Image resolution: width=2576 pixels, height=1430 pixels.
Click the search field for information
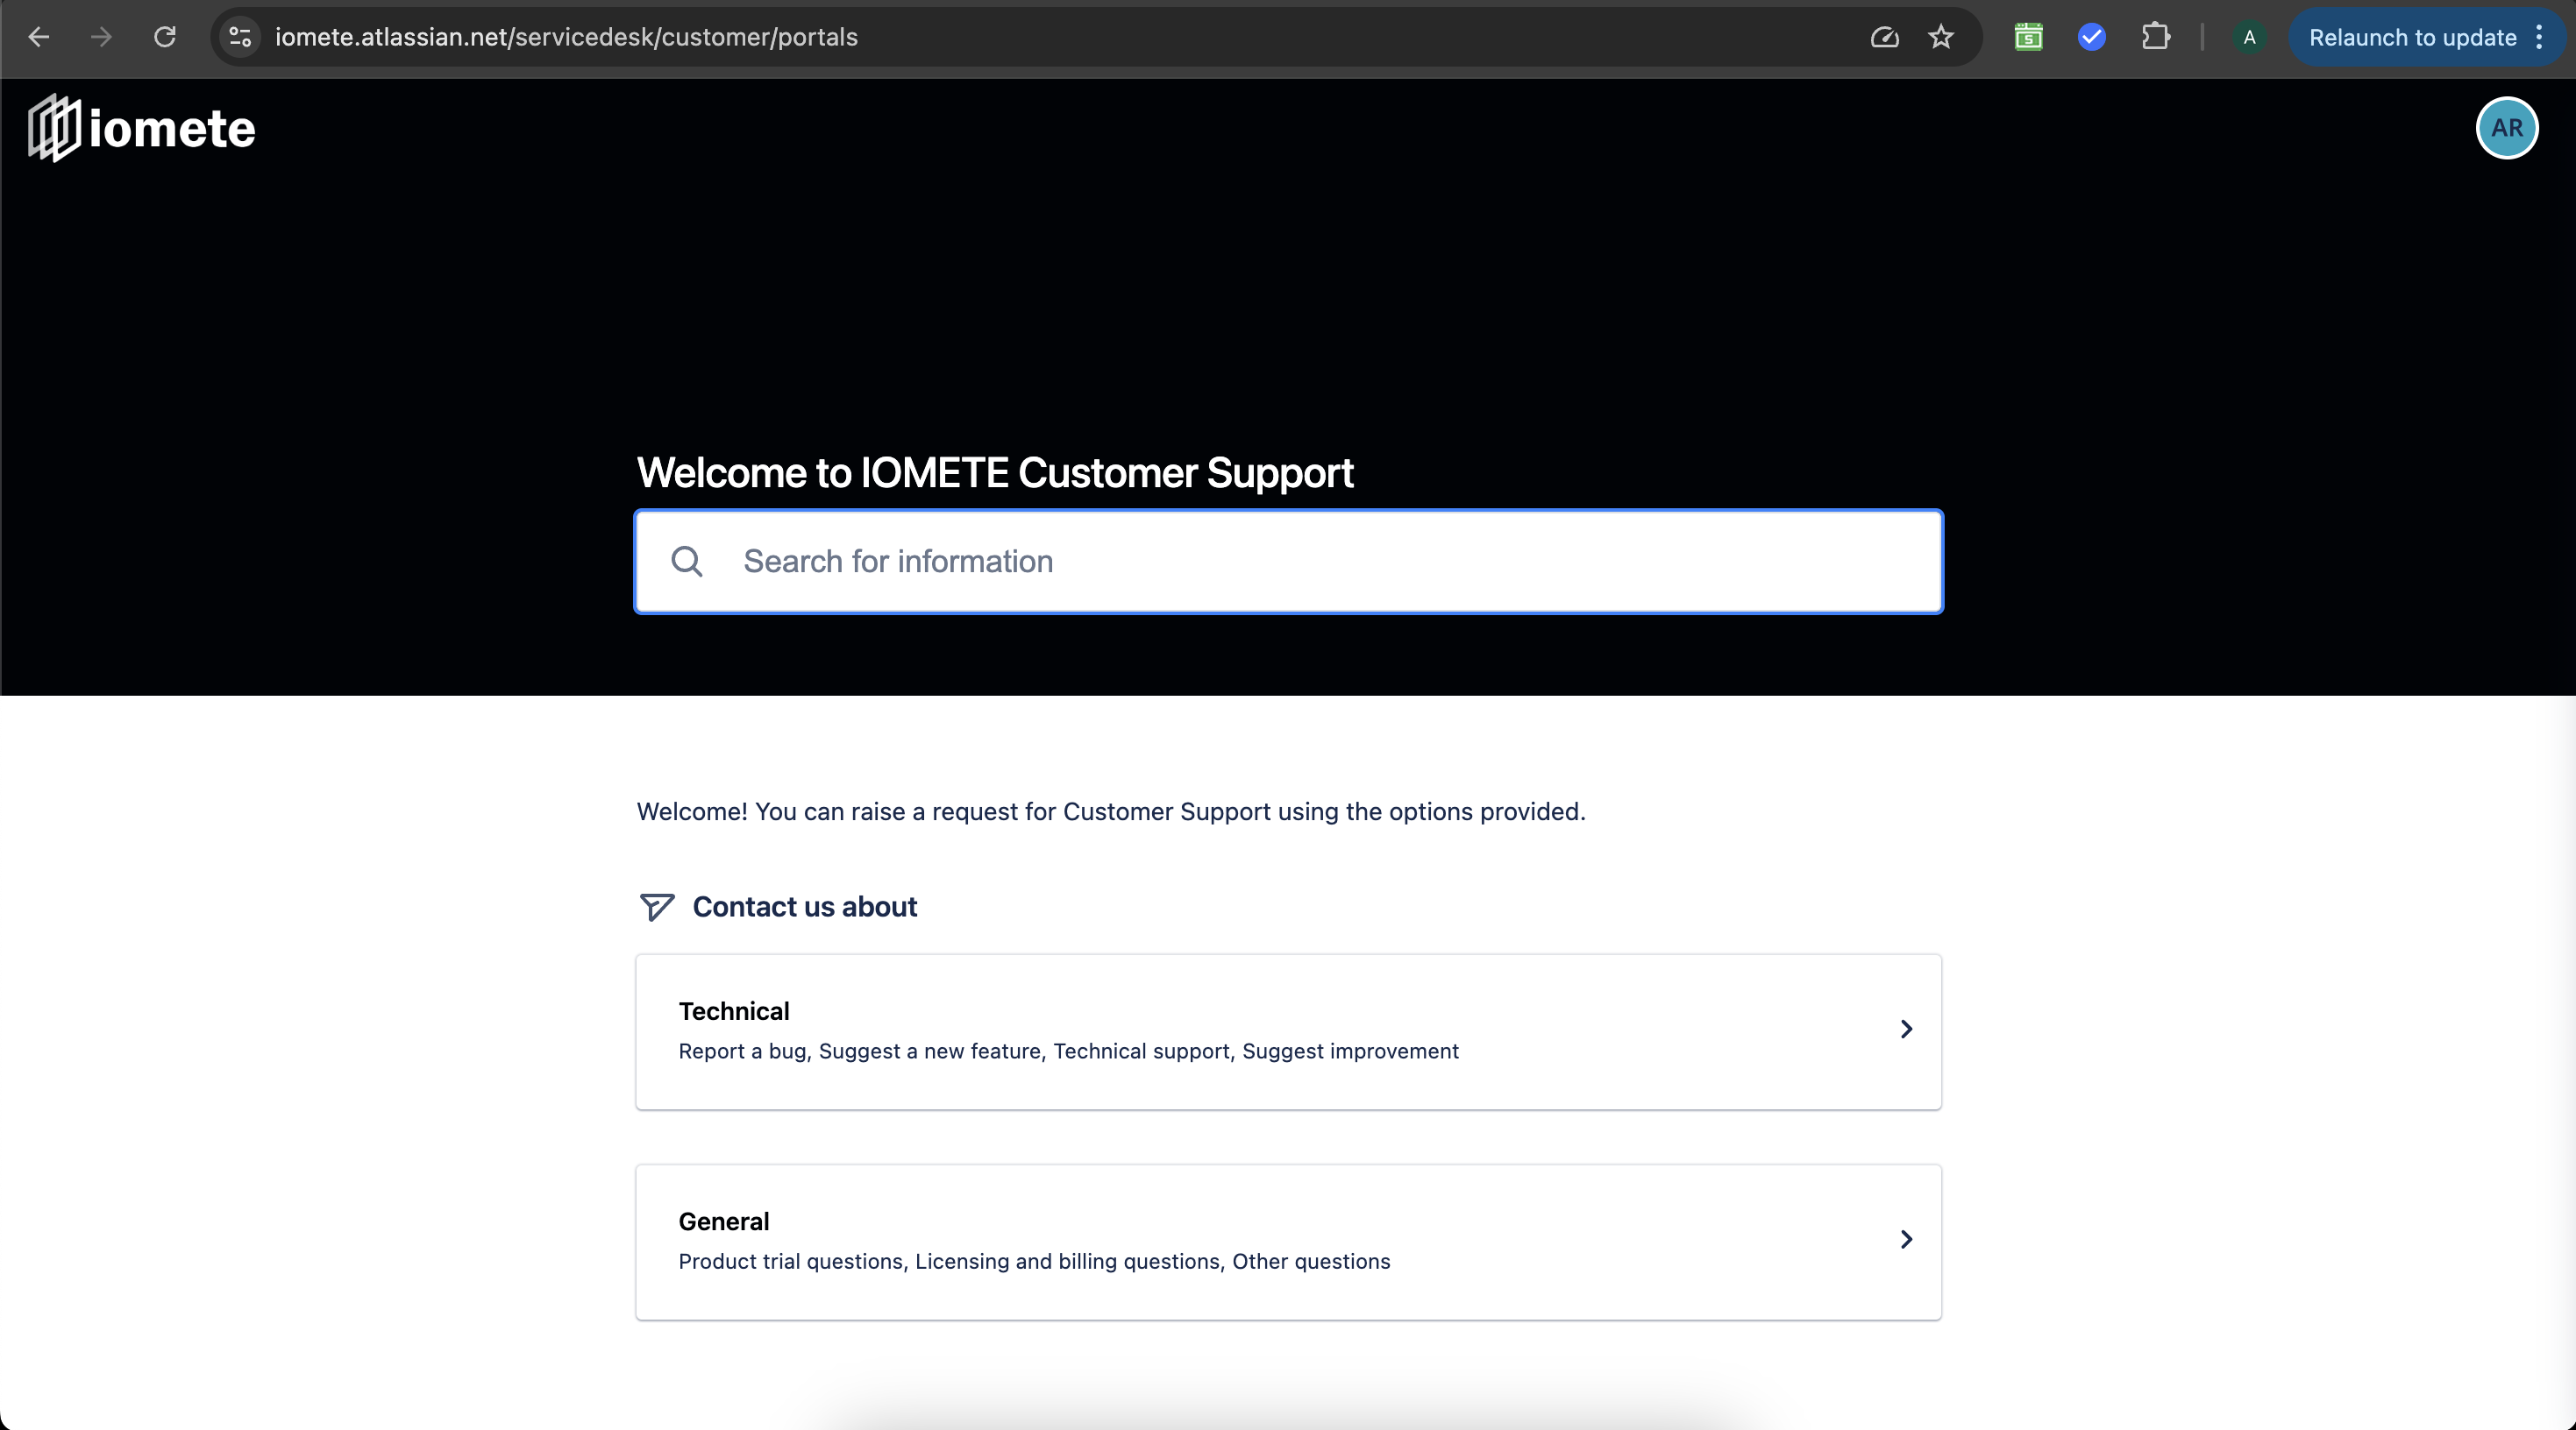pyautogui.click(x=1288, y=562)
